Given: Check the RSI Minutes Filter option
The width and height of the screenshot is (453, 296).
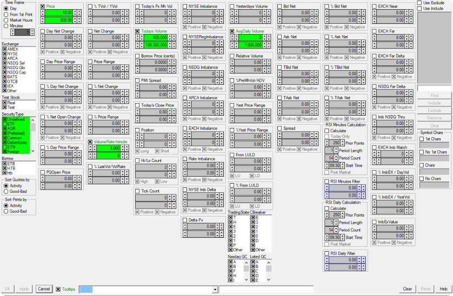Looking at the screenshot, I should click(x=327, y=181).
